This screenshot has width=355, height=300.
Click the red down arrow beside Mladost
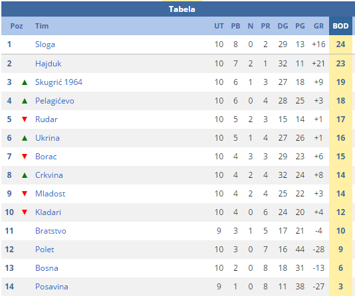coord(25,194)
